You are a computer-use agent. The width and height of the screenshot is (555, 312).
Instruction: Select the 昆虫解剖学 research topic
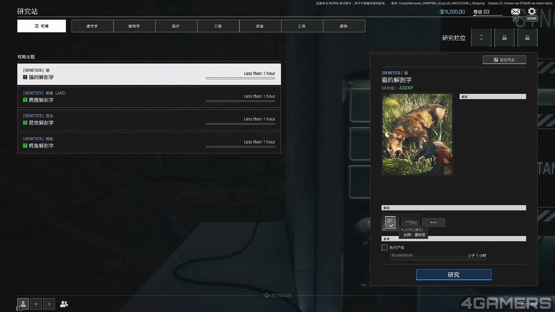149,120
